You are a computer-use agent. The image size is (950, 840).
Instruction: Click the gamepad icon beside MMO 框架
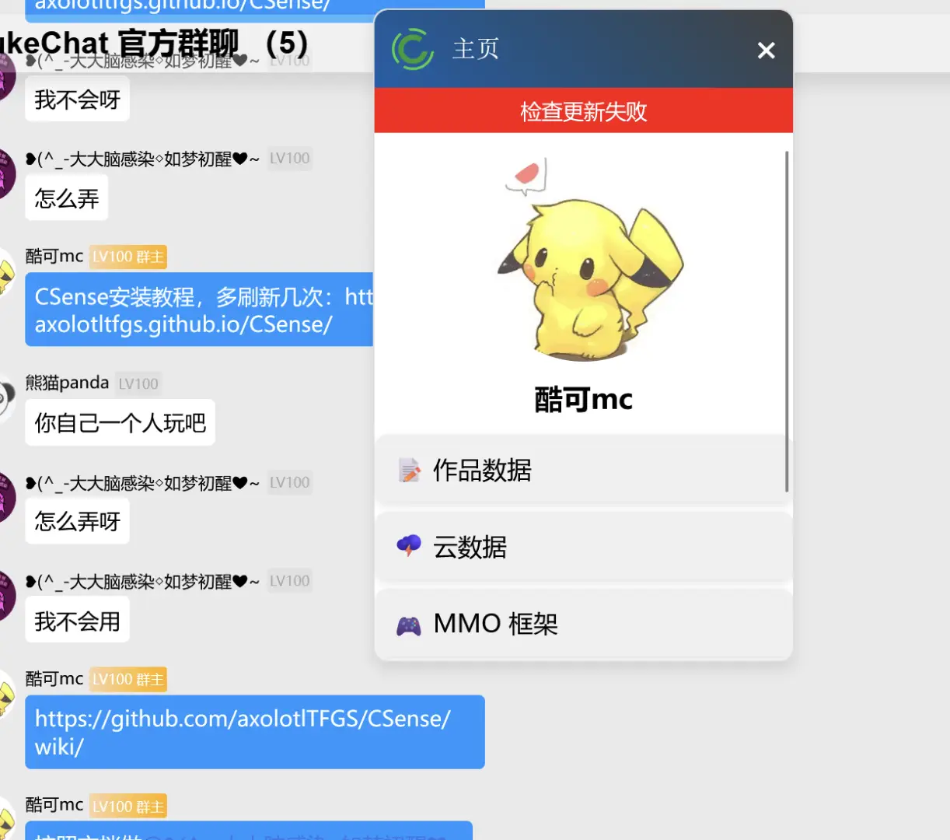tap(409, 625)
